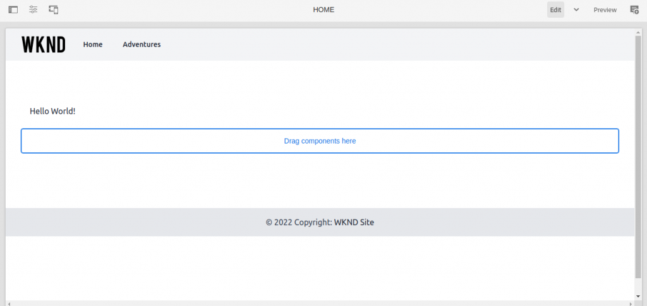Click the right arrow of horizontal scrollbar
The image size is (647, 306).
pos(631,303)
